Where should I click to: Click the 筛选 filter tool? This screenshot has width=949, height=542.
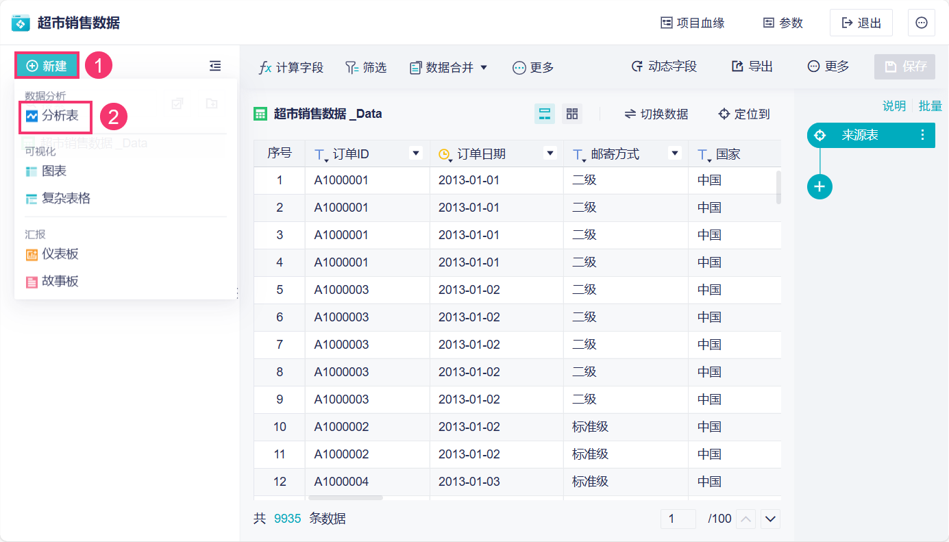[x=365, y=67]
